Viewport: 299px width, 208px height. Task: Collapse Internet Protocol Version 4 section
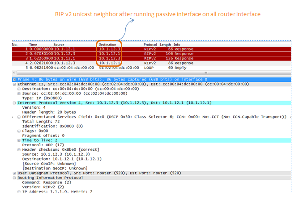(14, 103)
